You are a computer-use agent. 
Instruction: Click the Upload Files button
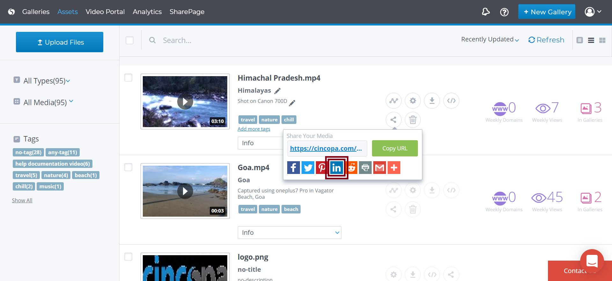click(60, 42)
